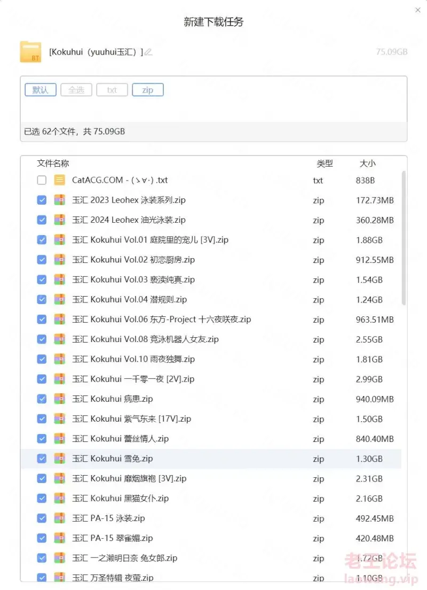Click zip icon of Vol.02 初恋厨房
The image size is (427, 590).
pos(59,260)
